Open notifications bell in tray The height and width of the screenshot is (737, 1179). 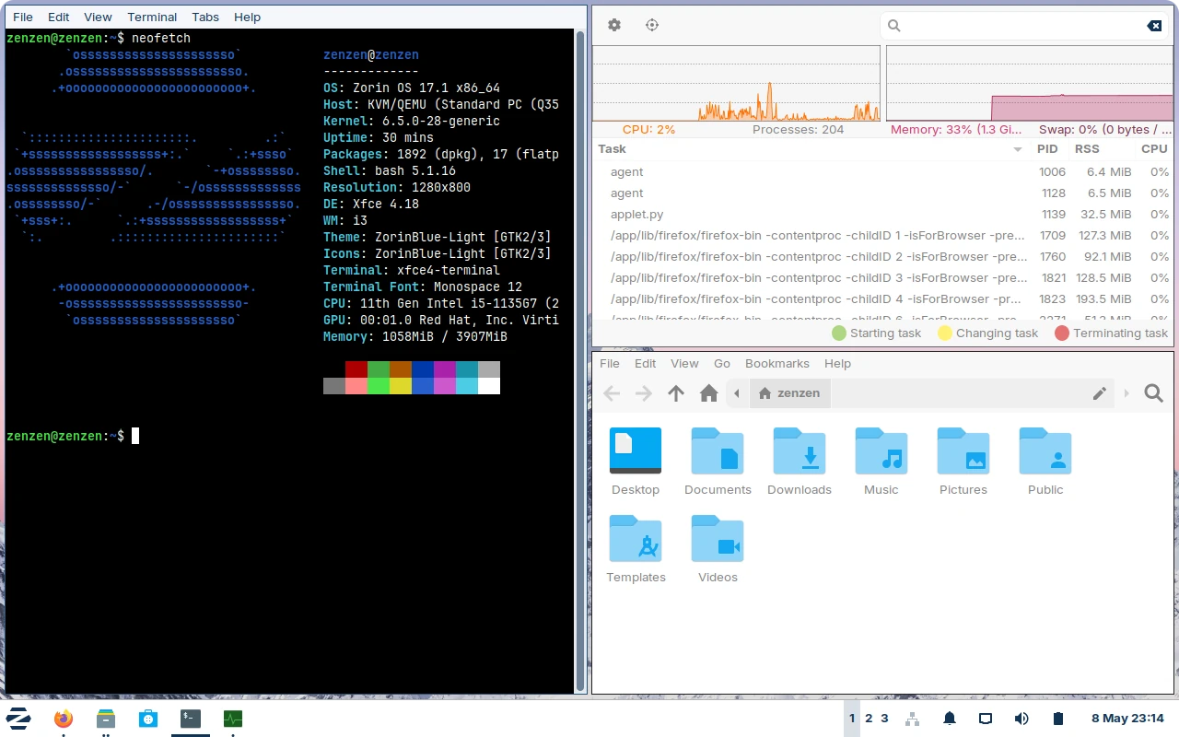tap(950, 719)
